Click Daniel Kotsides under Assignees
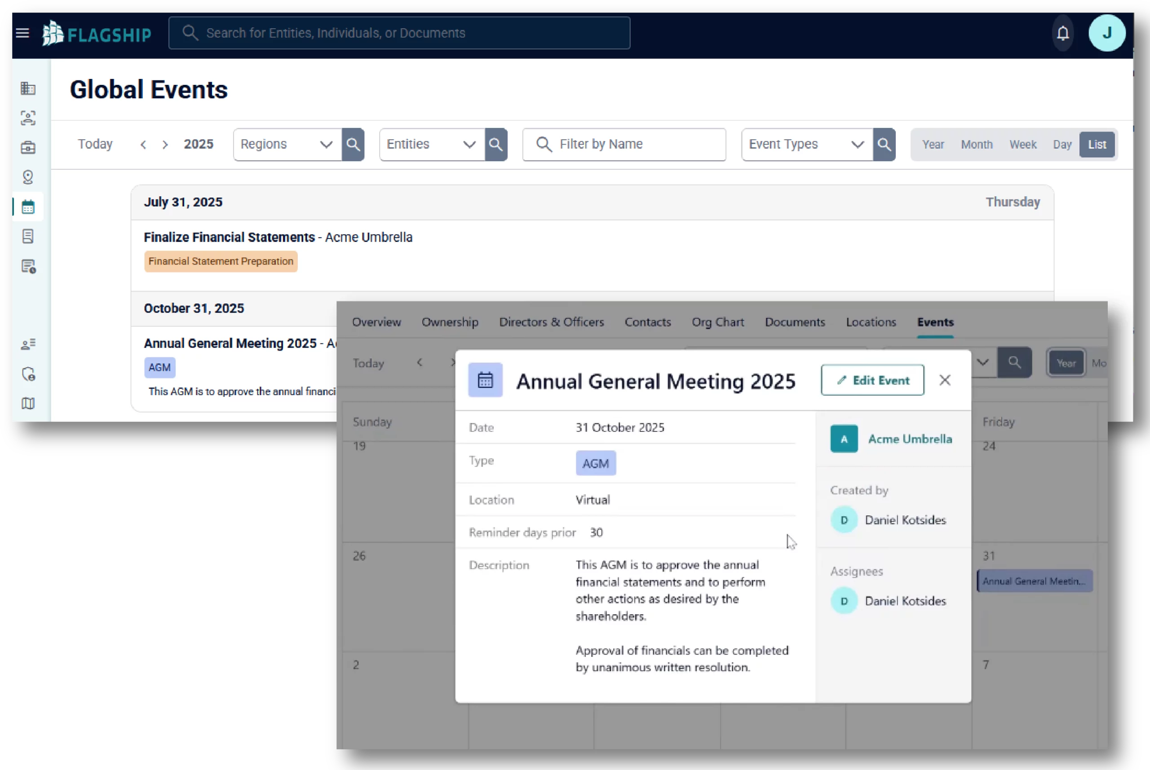 point(905,601)
